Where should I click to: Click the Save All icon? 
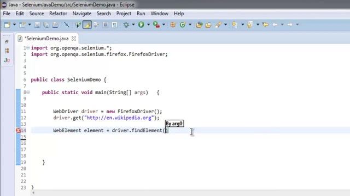point(46,24)
